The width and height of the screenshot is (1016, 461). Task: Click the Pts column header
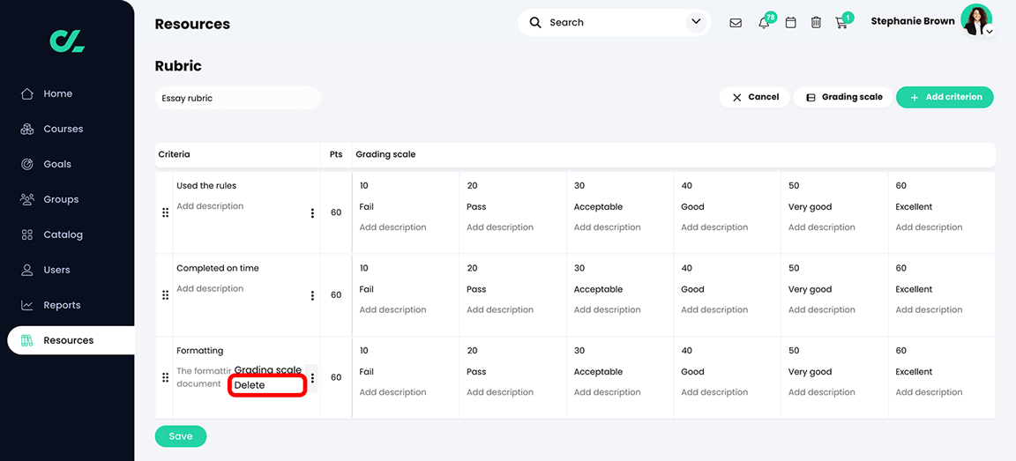pyautogui.click(x=336, y=155)
